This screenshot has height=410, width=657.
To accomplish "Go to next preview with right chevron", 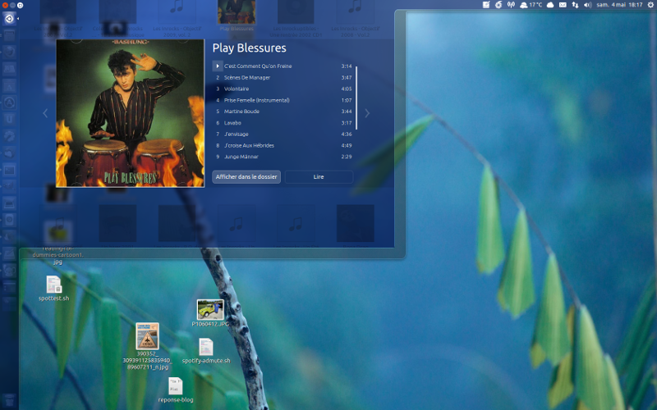I will click(x=367, y=113).
